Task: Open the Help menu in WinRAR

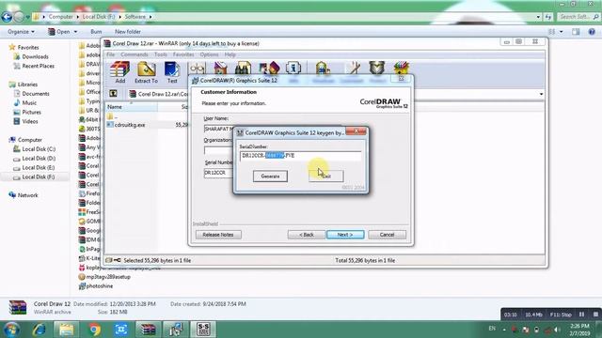Action: click(230, 54)
